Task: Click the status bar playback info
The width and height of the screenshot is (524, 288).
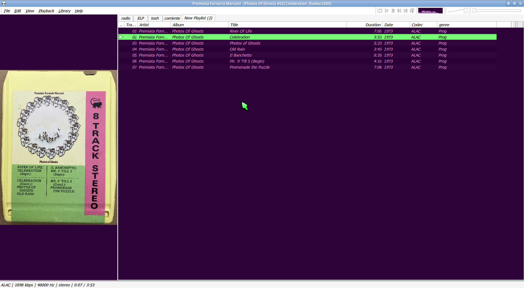Action: [x=48, y=285]
